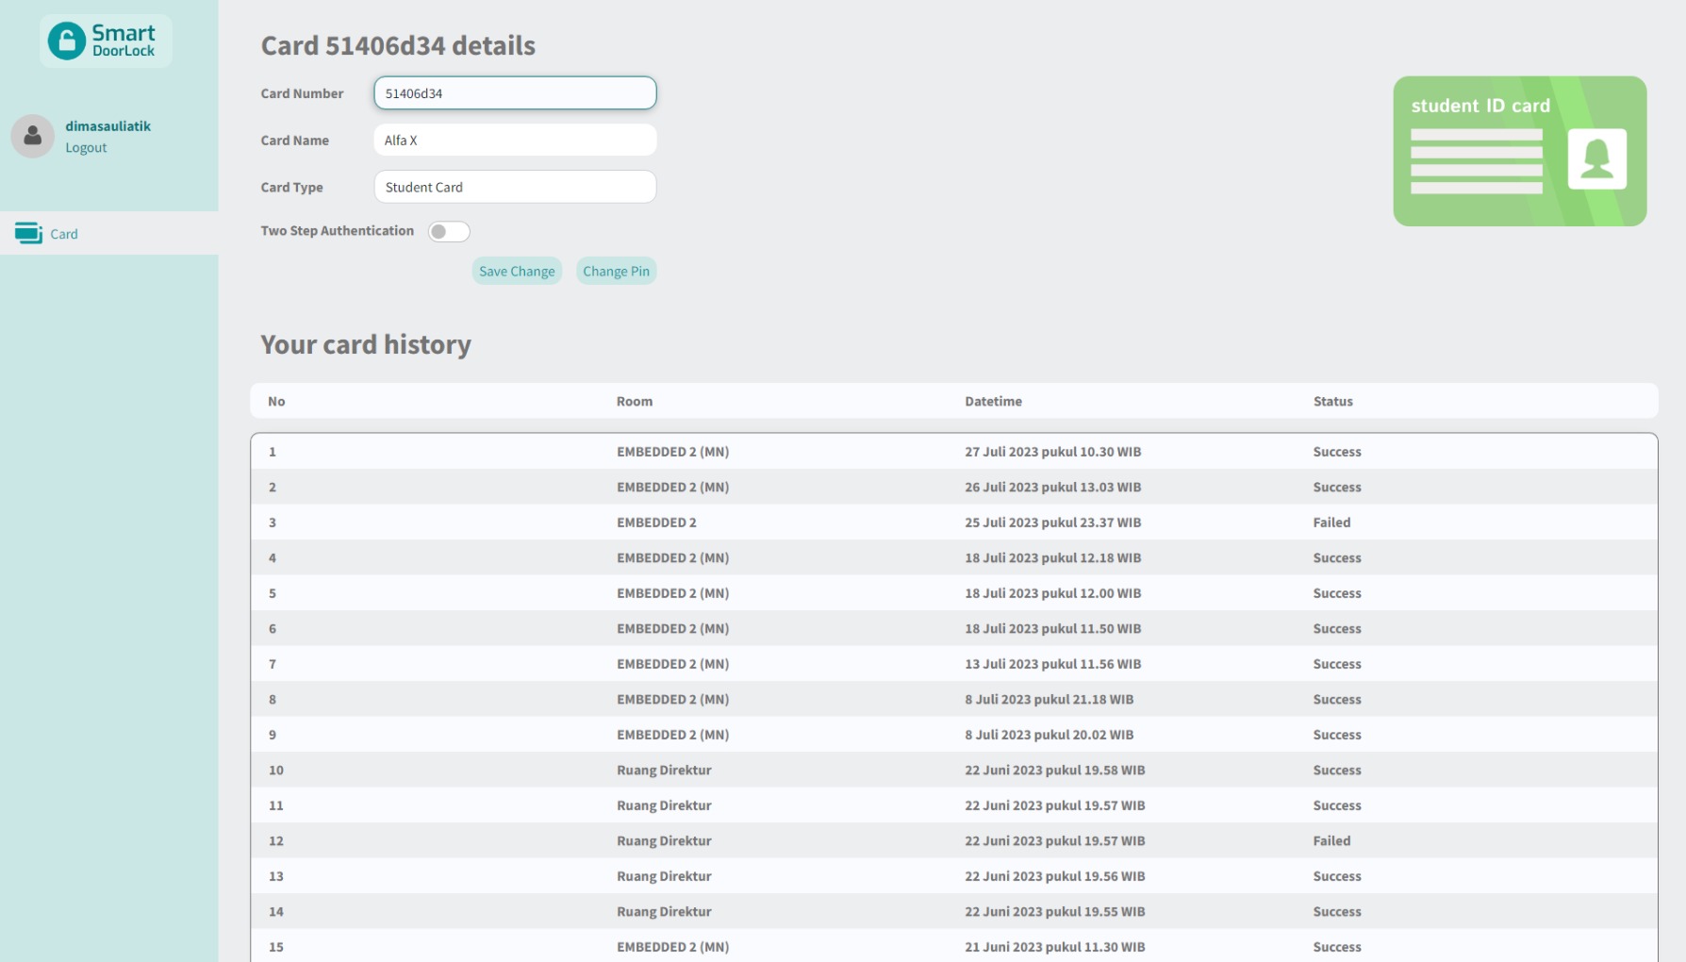
Task: Click EMBEDDED 2 (MN) in row 9
Action: [672, 735]
